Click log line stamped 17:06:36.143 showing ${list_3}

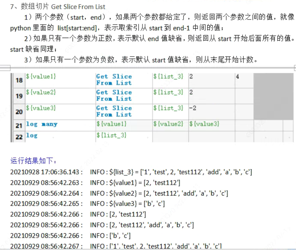coord(131,172)
